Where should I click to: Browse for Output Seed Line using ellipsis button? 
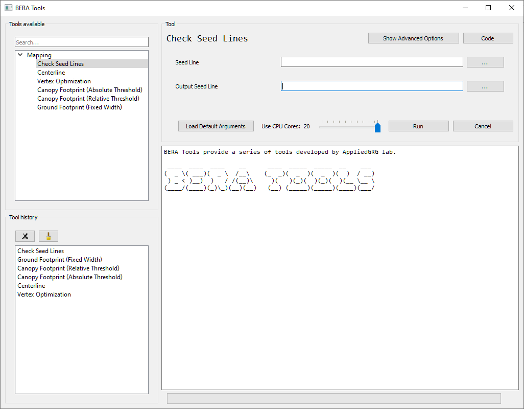pyautogui.click(x=484, y=86)
